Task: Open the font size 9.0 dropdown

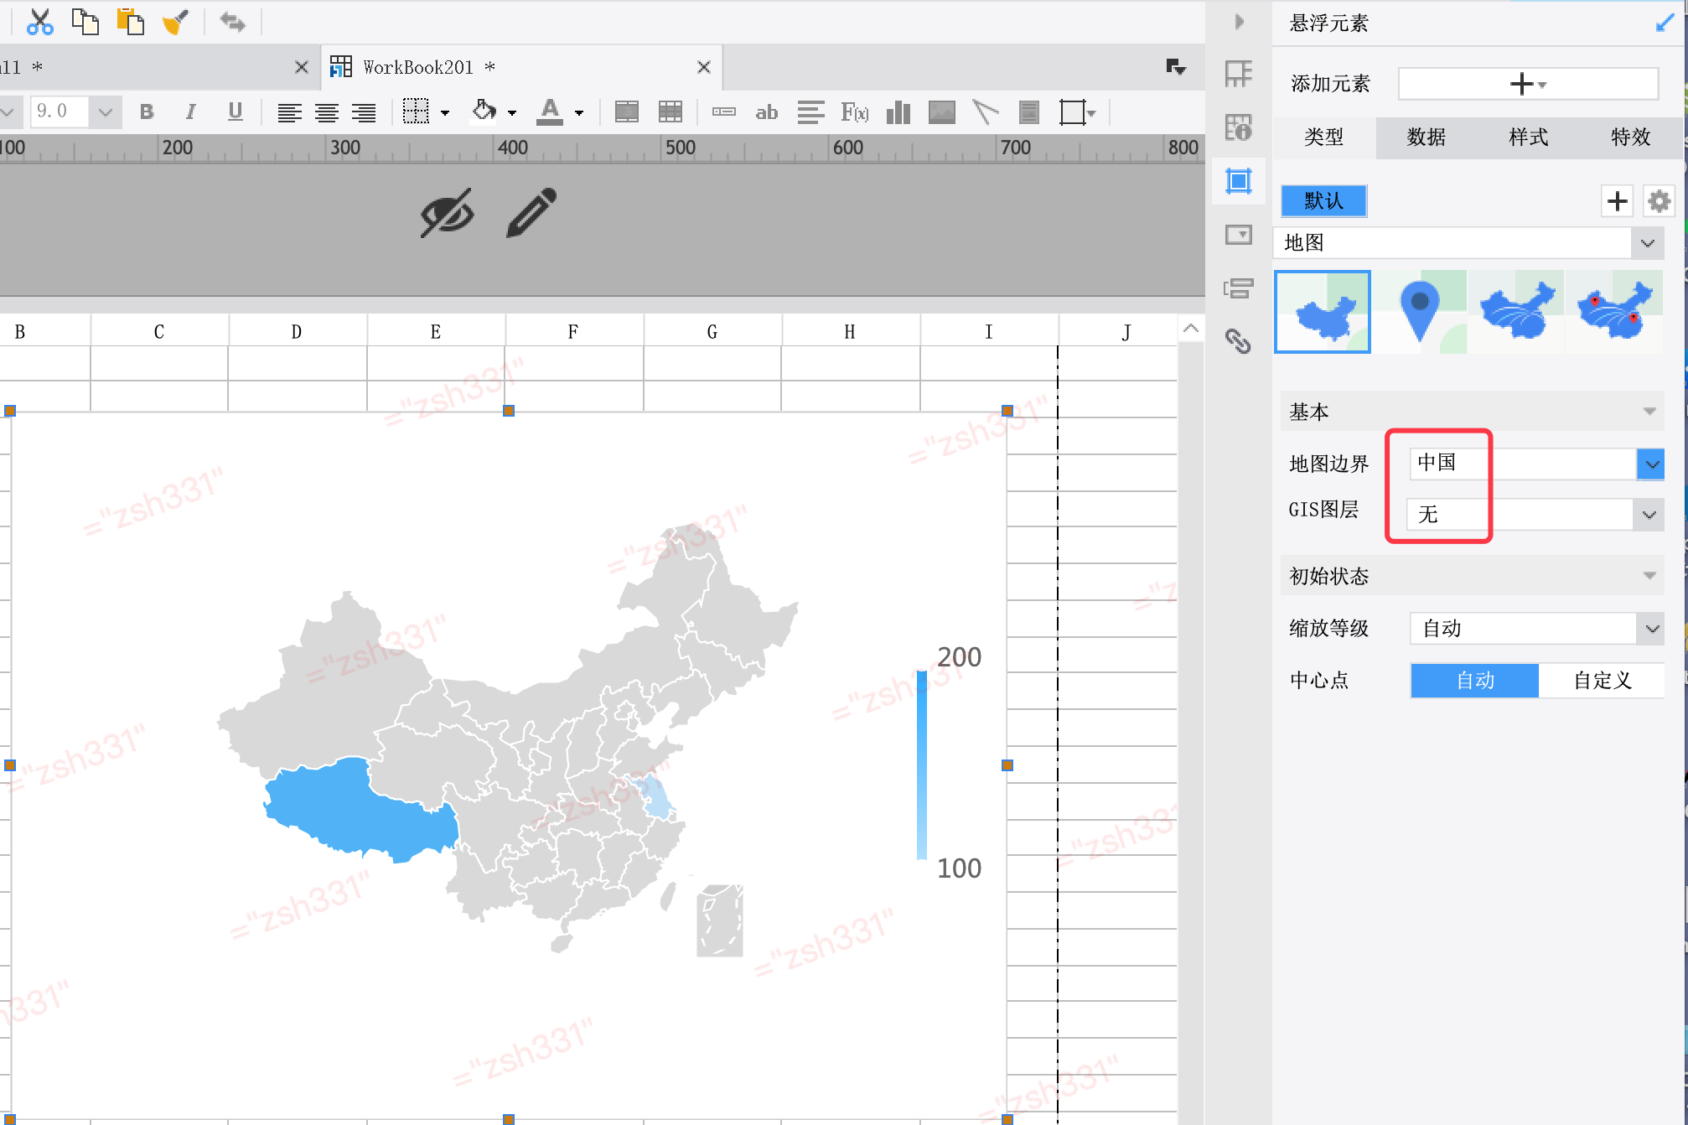Action: [106, 111]
